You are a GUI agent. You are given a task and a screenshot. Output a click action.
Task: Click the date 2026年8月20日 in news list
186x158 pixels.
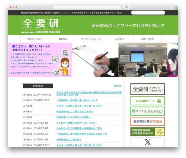click(x=42, y=100)
